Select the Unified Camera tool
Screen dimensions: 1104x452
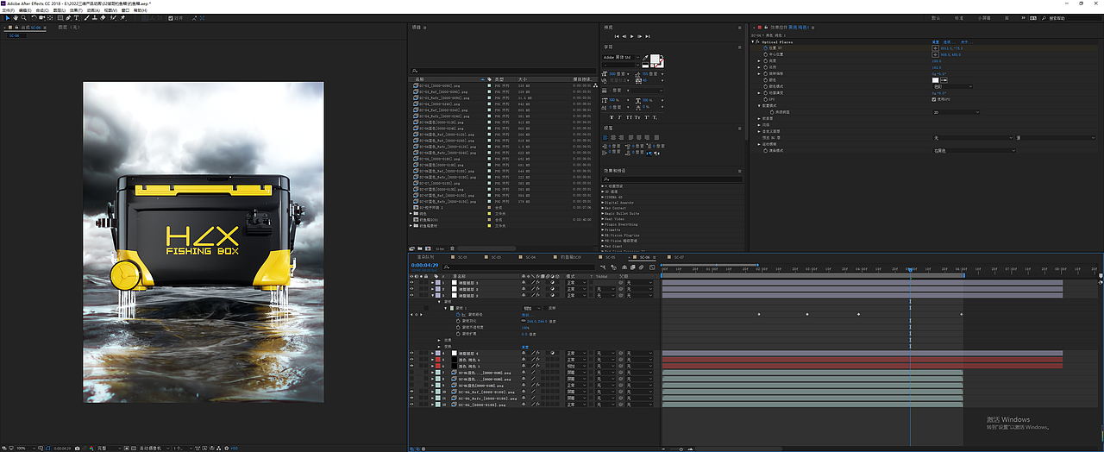pyautogui.click(x=41, y=18)
